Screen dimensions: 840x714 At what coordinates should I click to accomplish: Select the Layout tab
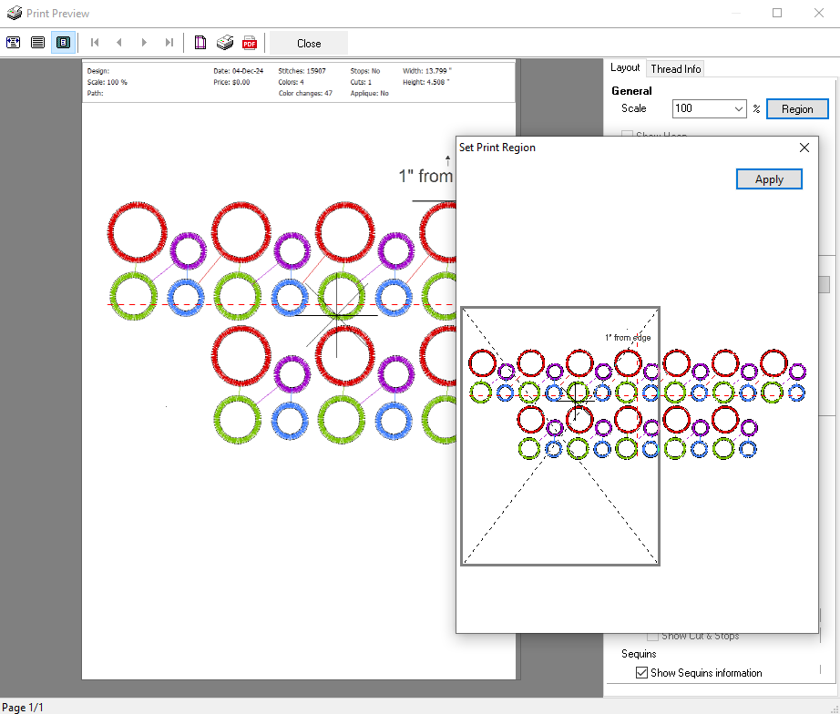click(625, 68)
